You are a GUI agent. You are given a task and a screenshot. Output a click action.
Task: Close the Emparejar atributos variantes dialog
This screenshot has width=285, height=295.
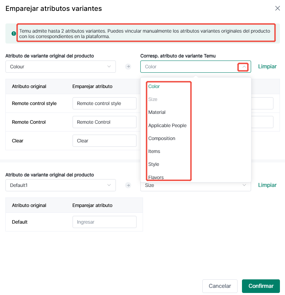point(278,8)
